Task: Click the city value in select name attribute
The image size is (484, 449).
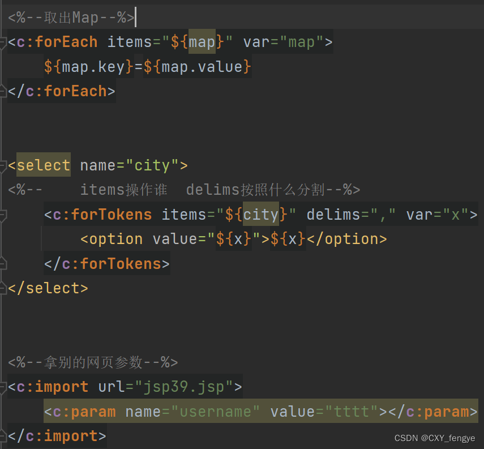Action: (153, 165)
